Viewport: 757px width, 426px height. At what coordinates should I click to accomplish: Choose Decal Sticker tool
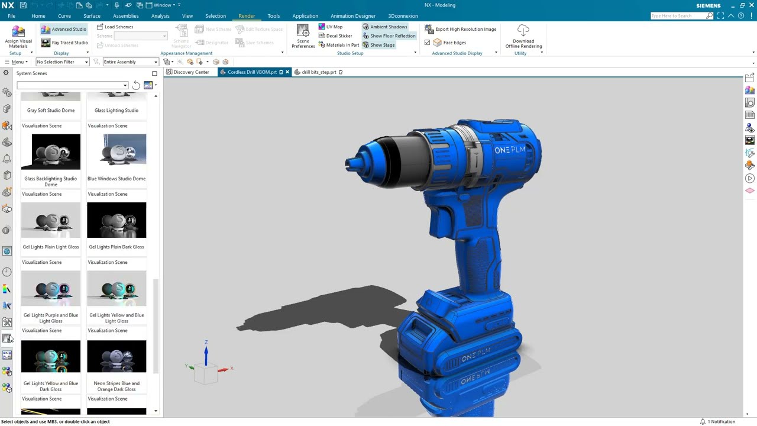[x=335, y=35]
